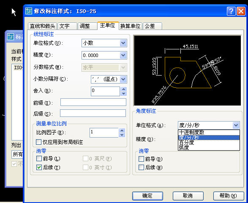Choose 十进制度数 from the list
The image size is (248, 203).
tap(209, 133)
